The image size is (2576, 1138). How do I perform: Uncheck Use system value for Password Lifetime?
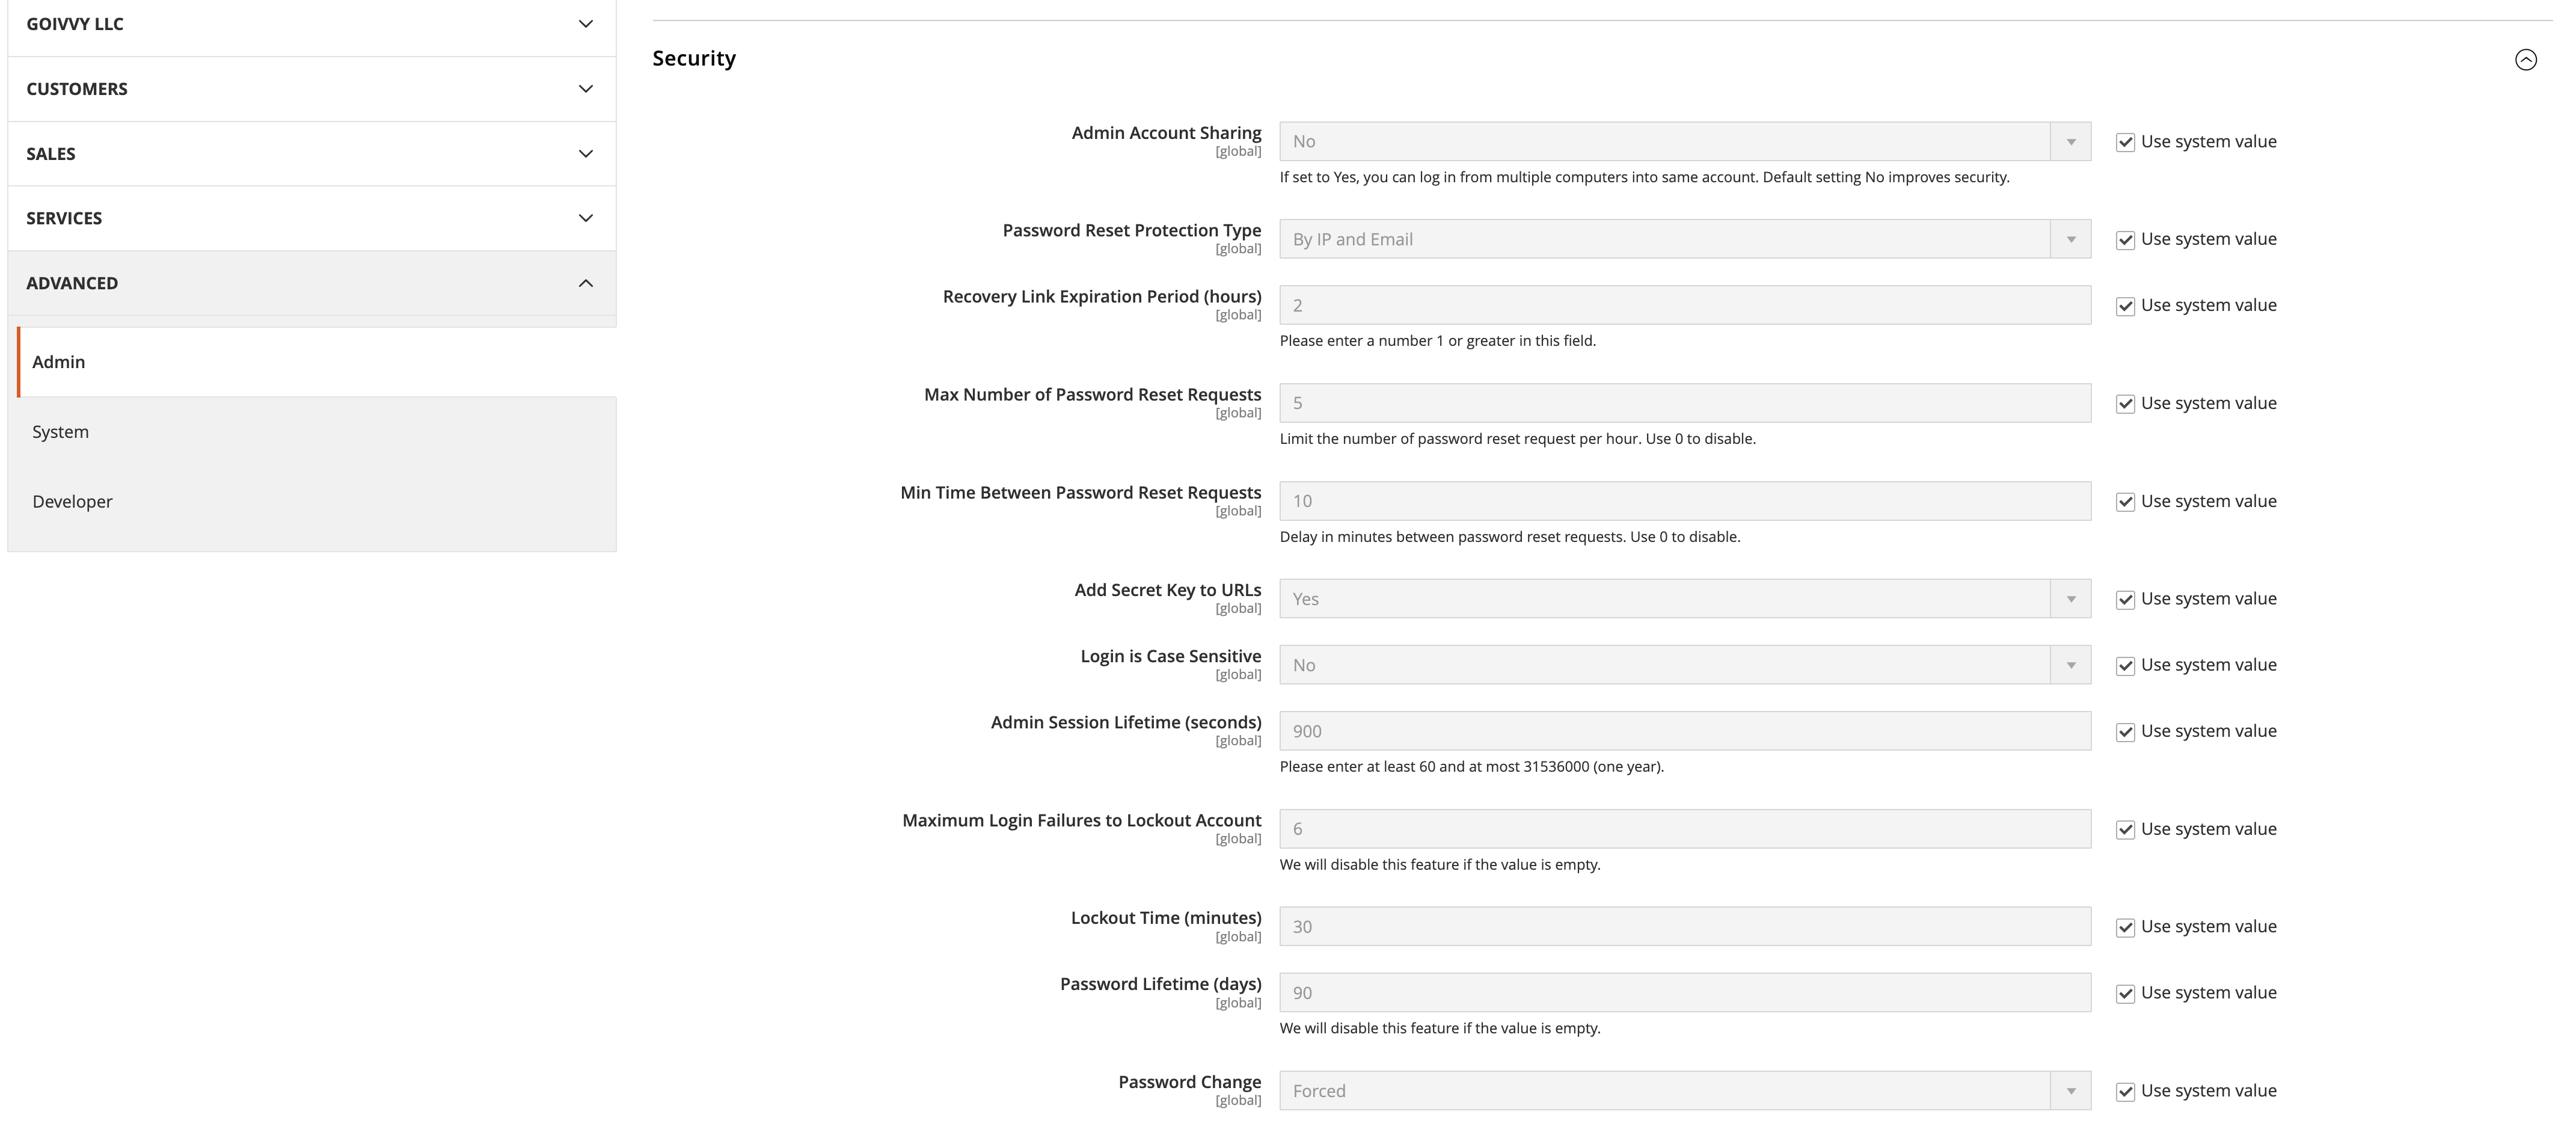[2125, 994]
